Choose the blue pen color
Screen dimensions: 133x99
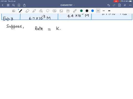[x=93, y=11]
